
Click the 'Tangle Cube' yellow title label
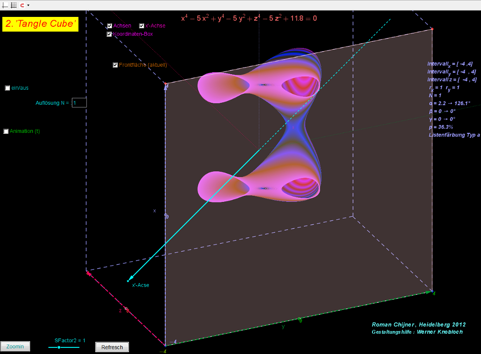[40, 24]
